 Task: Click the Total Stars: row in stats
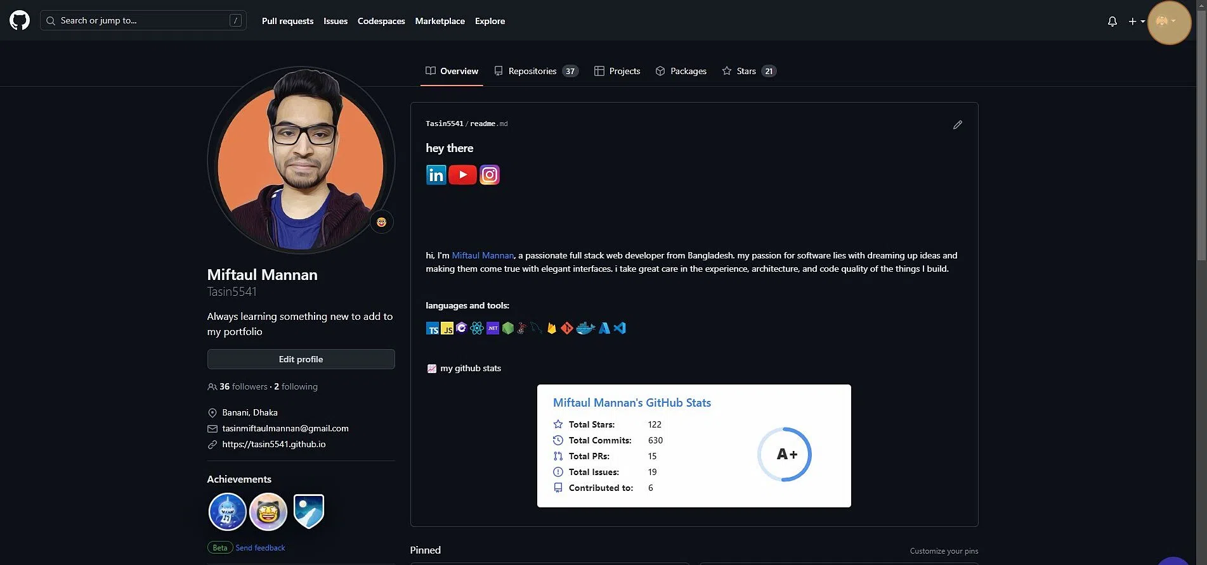(608, 424)
